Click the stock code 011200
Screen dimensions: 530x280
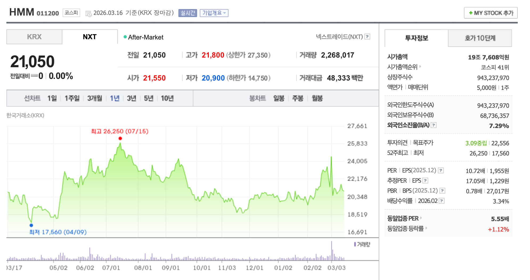click(48, 13)
